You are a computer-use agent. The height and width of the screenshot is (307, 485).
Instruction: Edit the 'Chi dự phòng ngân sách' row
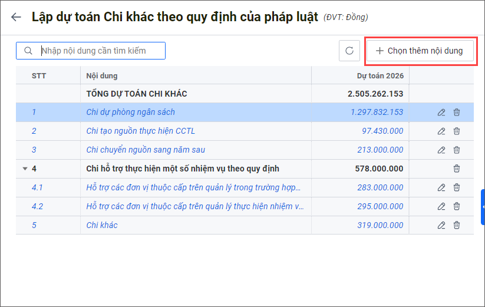(x=441, y=112)
